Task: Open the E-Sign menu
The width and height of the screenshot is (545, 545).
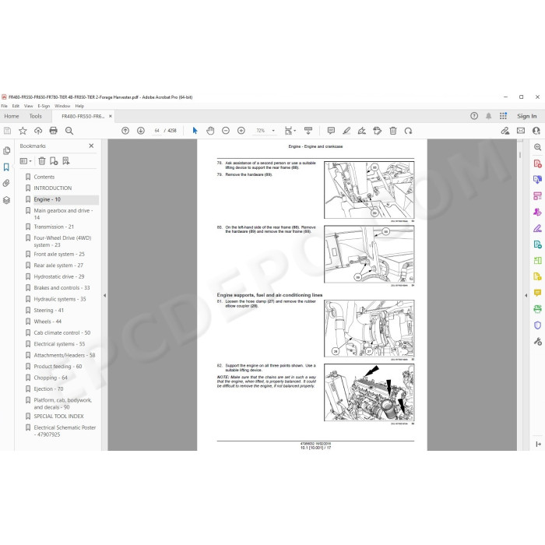Action: [44, 106]
